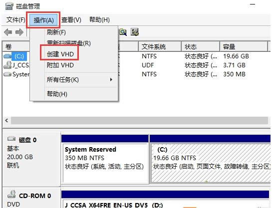Viewport: 272px width, 208px height.
Task: Click the 磁盘 0 disk icon
Action: point(11,139)
